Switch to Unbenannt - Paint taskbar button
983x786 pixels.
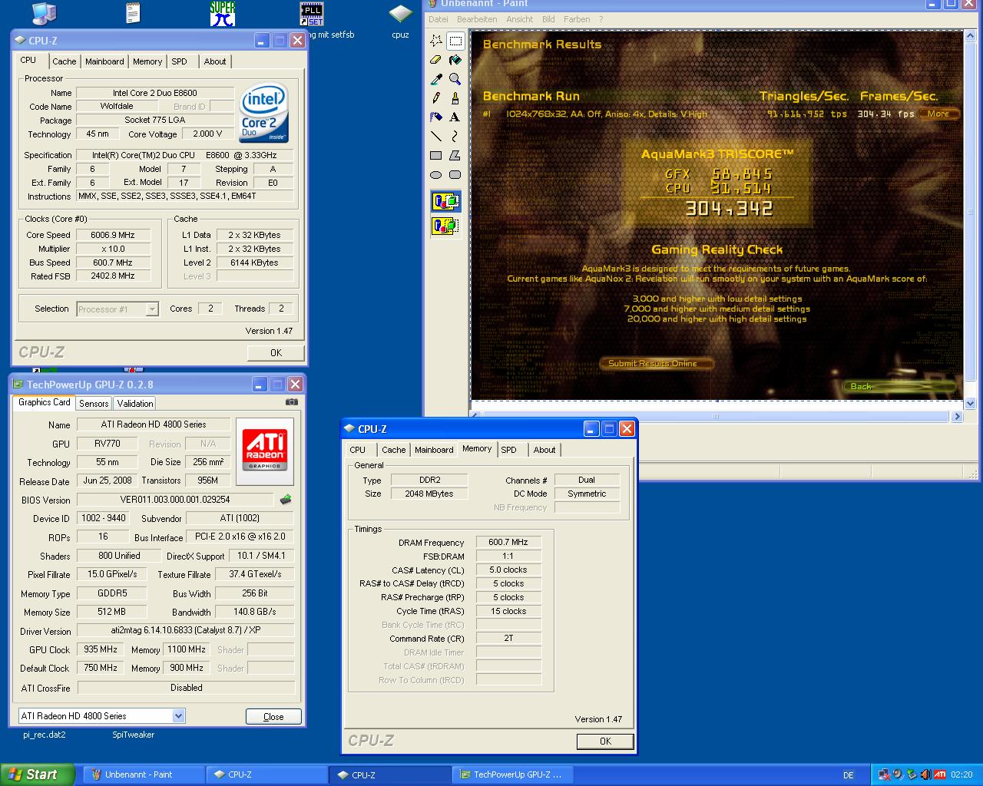(x=144, y=774)
